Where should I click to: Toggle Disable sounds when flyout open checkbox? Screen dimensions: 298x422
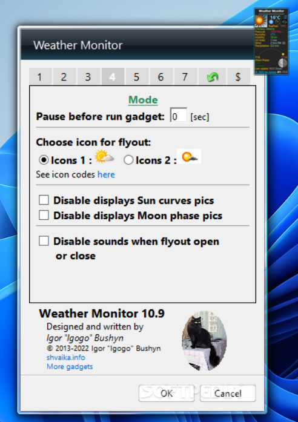(x=44, y=241)
